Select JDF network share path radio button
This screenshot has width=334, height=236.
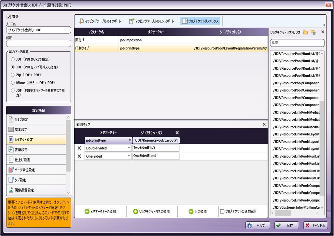point(13,90)
